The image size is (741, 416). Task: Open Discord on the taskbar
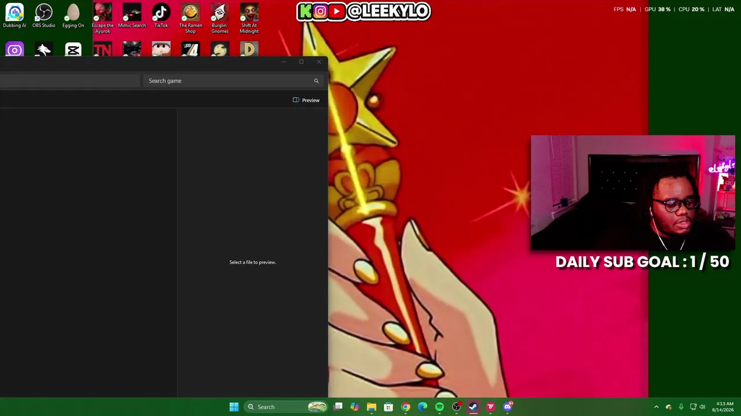tap(508, 407)
